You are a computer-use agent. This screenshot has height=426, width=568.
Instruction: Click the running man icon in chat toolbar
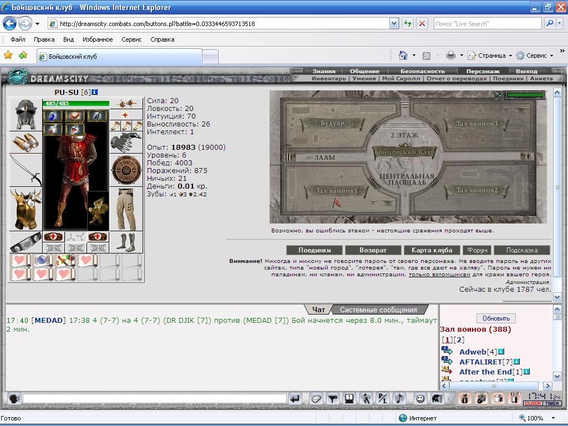pyautogui.click(x=366, y=399)
